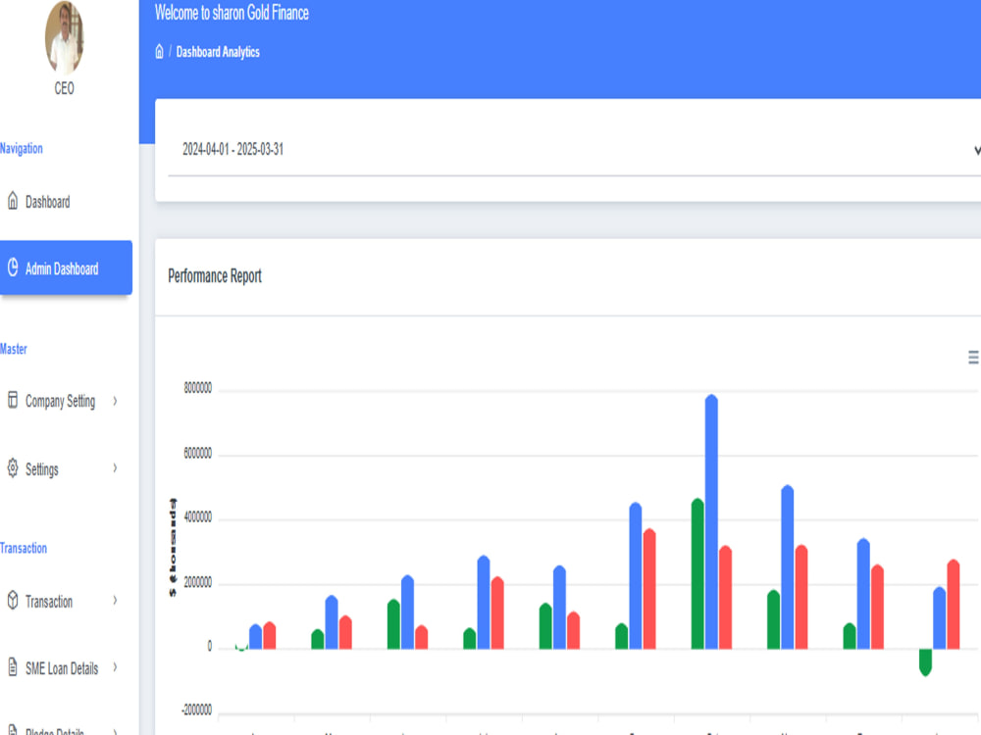Click the CEO profile avatar photo
981x735 pixels.
click(64, 37)
